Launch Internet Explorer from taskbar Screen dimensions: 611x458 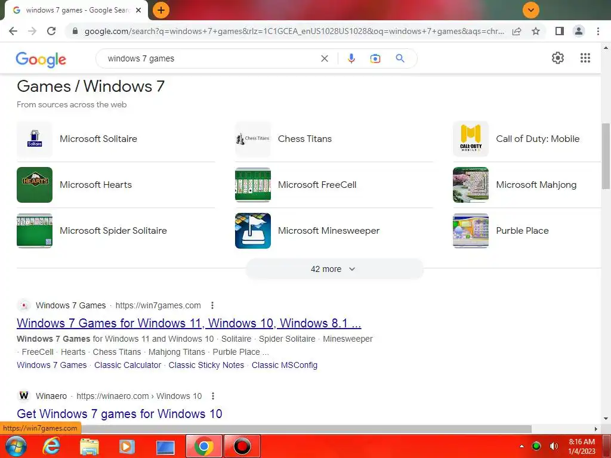[51, 446]
